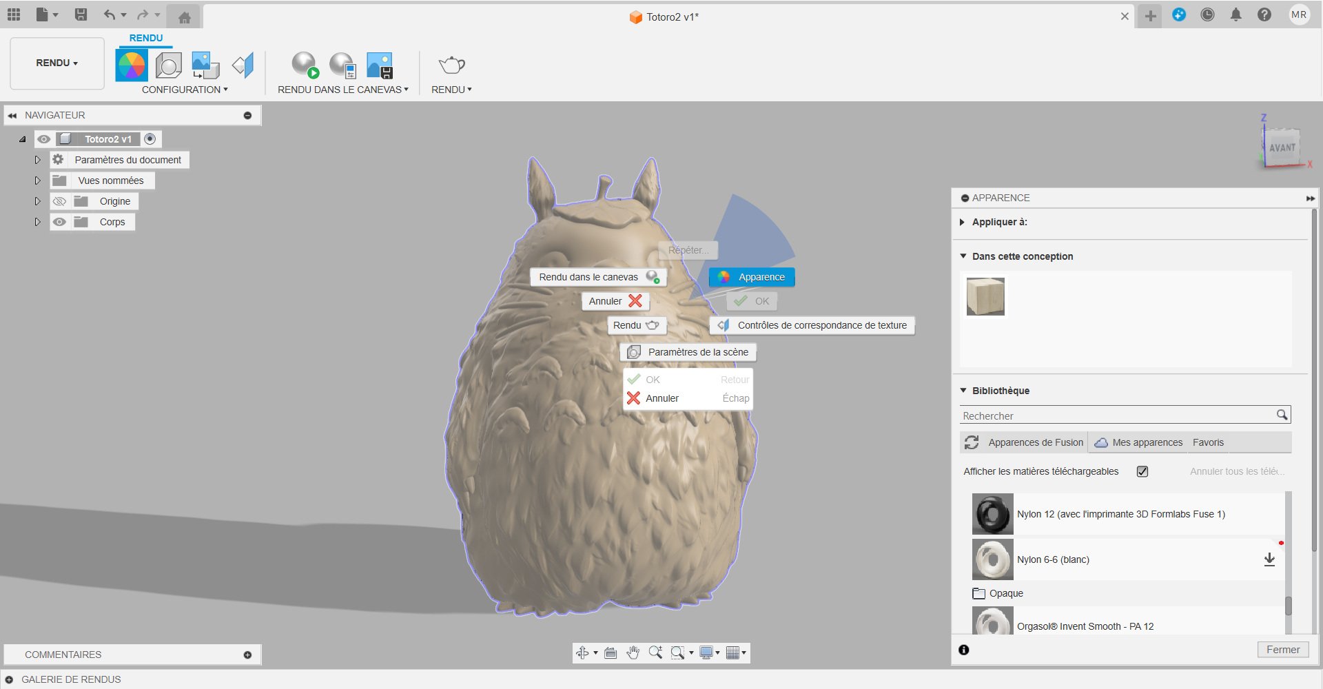Choose Paramètres de la scène in marking menu
The height and width of the screenshot is (689, 1323).
pyautogui.click(x=688, y=352)
